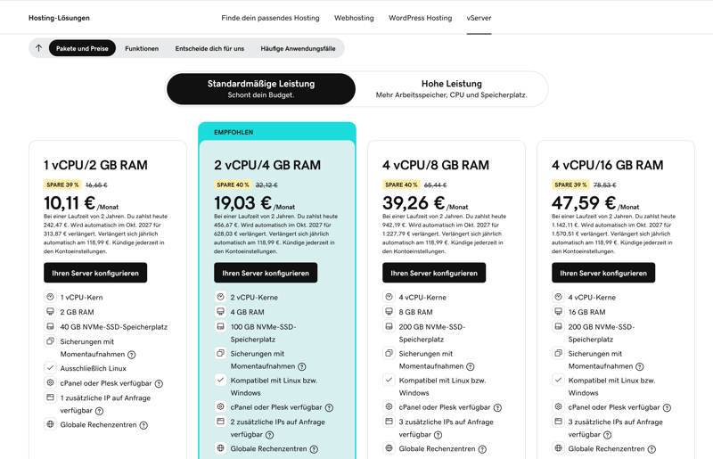
Task: Select the Funktionen section tab
Action: pos(142,49)
